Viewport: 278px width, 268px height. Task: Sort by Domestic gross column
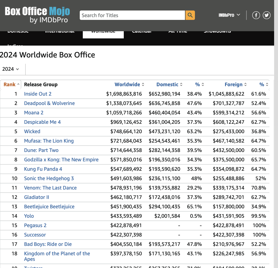[x=169, y=85]
